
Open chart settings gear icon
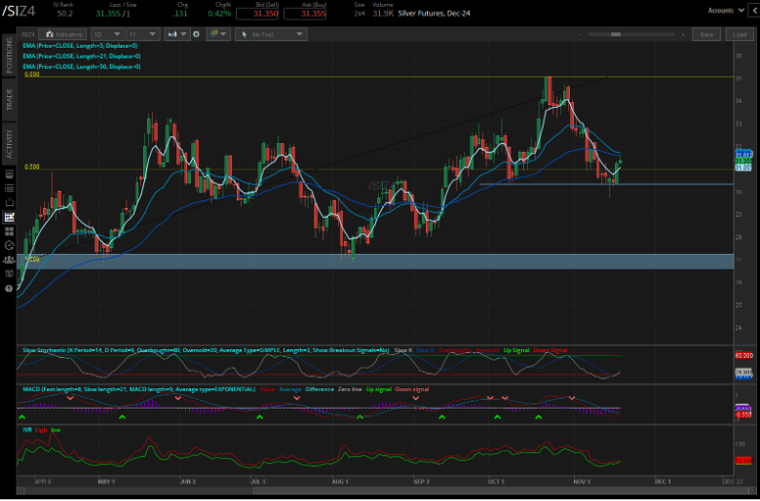196,34
